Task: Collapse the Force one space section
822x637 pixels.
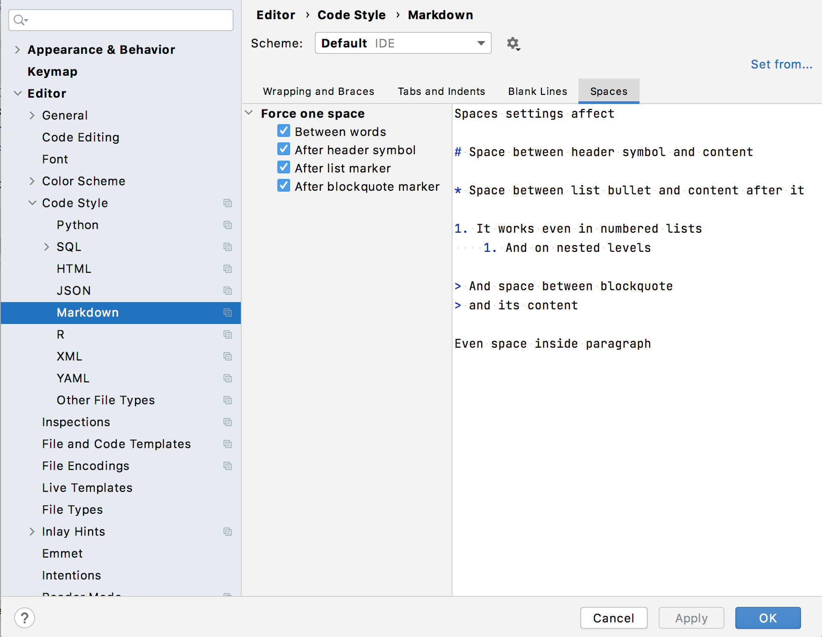Action: (250, 113)
